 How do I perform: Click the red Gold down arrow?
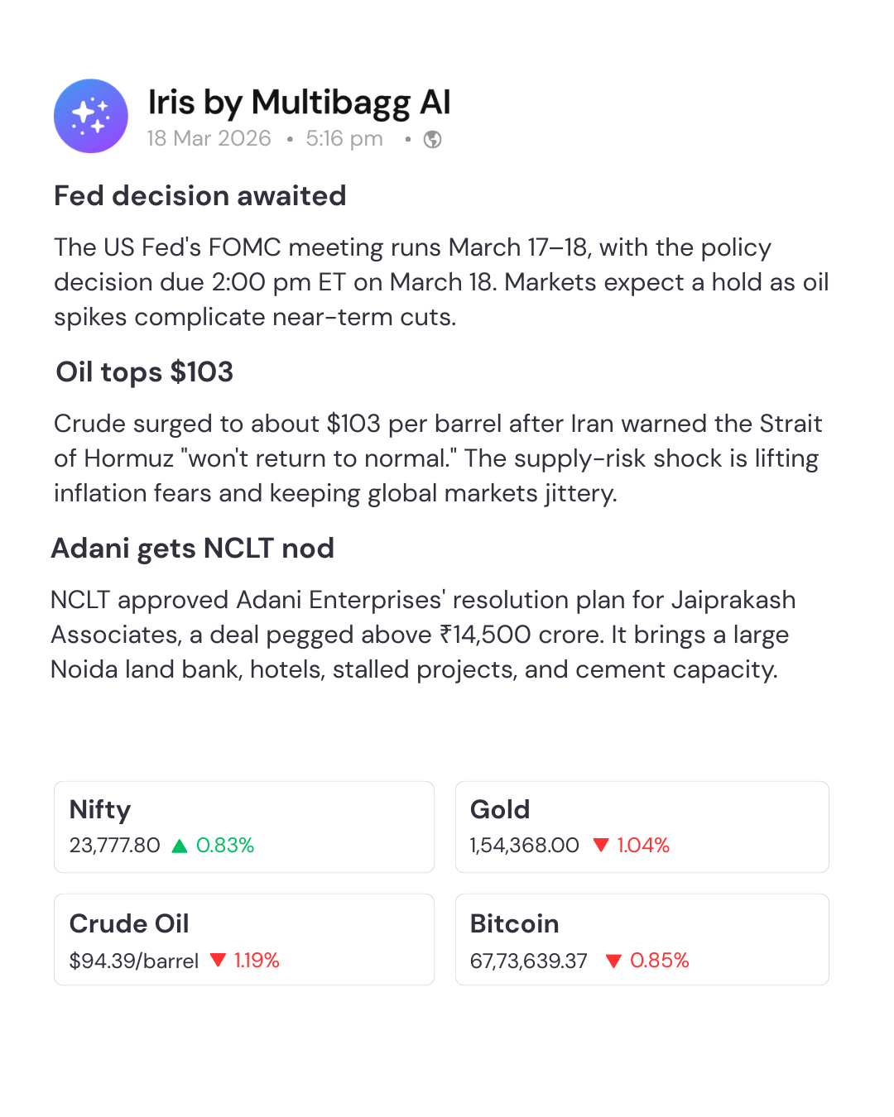point(601,846)
